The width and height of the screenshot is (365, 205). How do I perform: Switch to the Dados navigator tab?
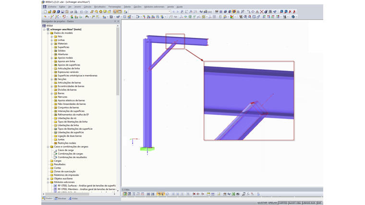pos(48,198)
